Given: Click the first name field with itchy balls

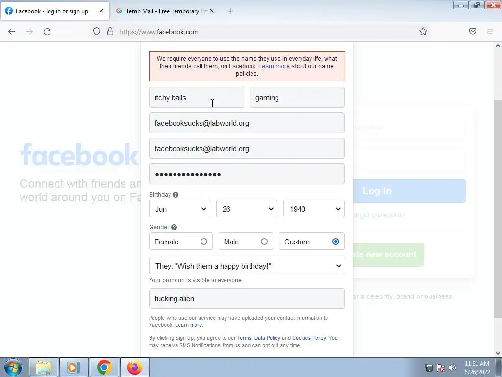Looking at the screenshot, I should tap(197, 98).
